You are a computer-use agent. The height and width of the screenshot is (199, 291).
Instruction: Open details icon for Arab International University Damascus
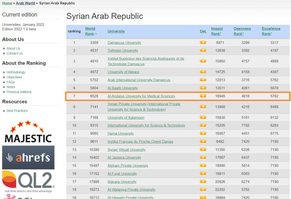point(203,80)
